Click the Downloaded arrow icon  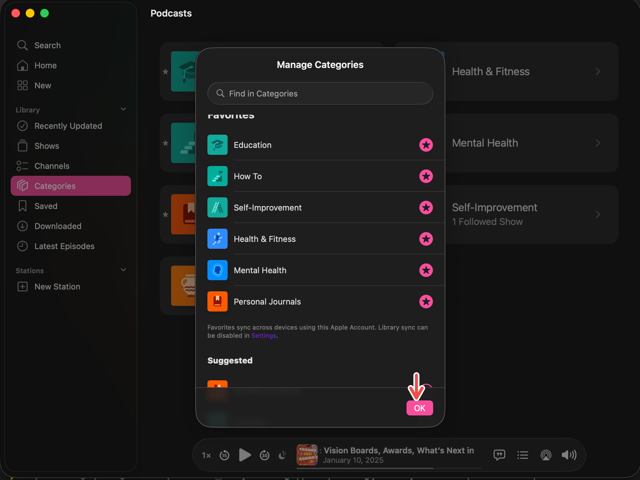[23, 226]
